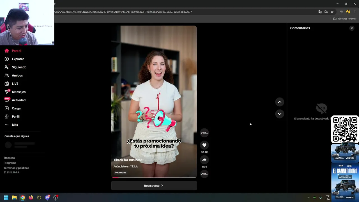Change the ESP LAA keyboard language
This screenshot has height=202, width=359.
click(328, 198)
